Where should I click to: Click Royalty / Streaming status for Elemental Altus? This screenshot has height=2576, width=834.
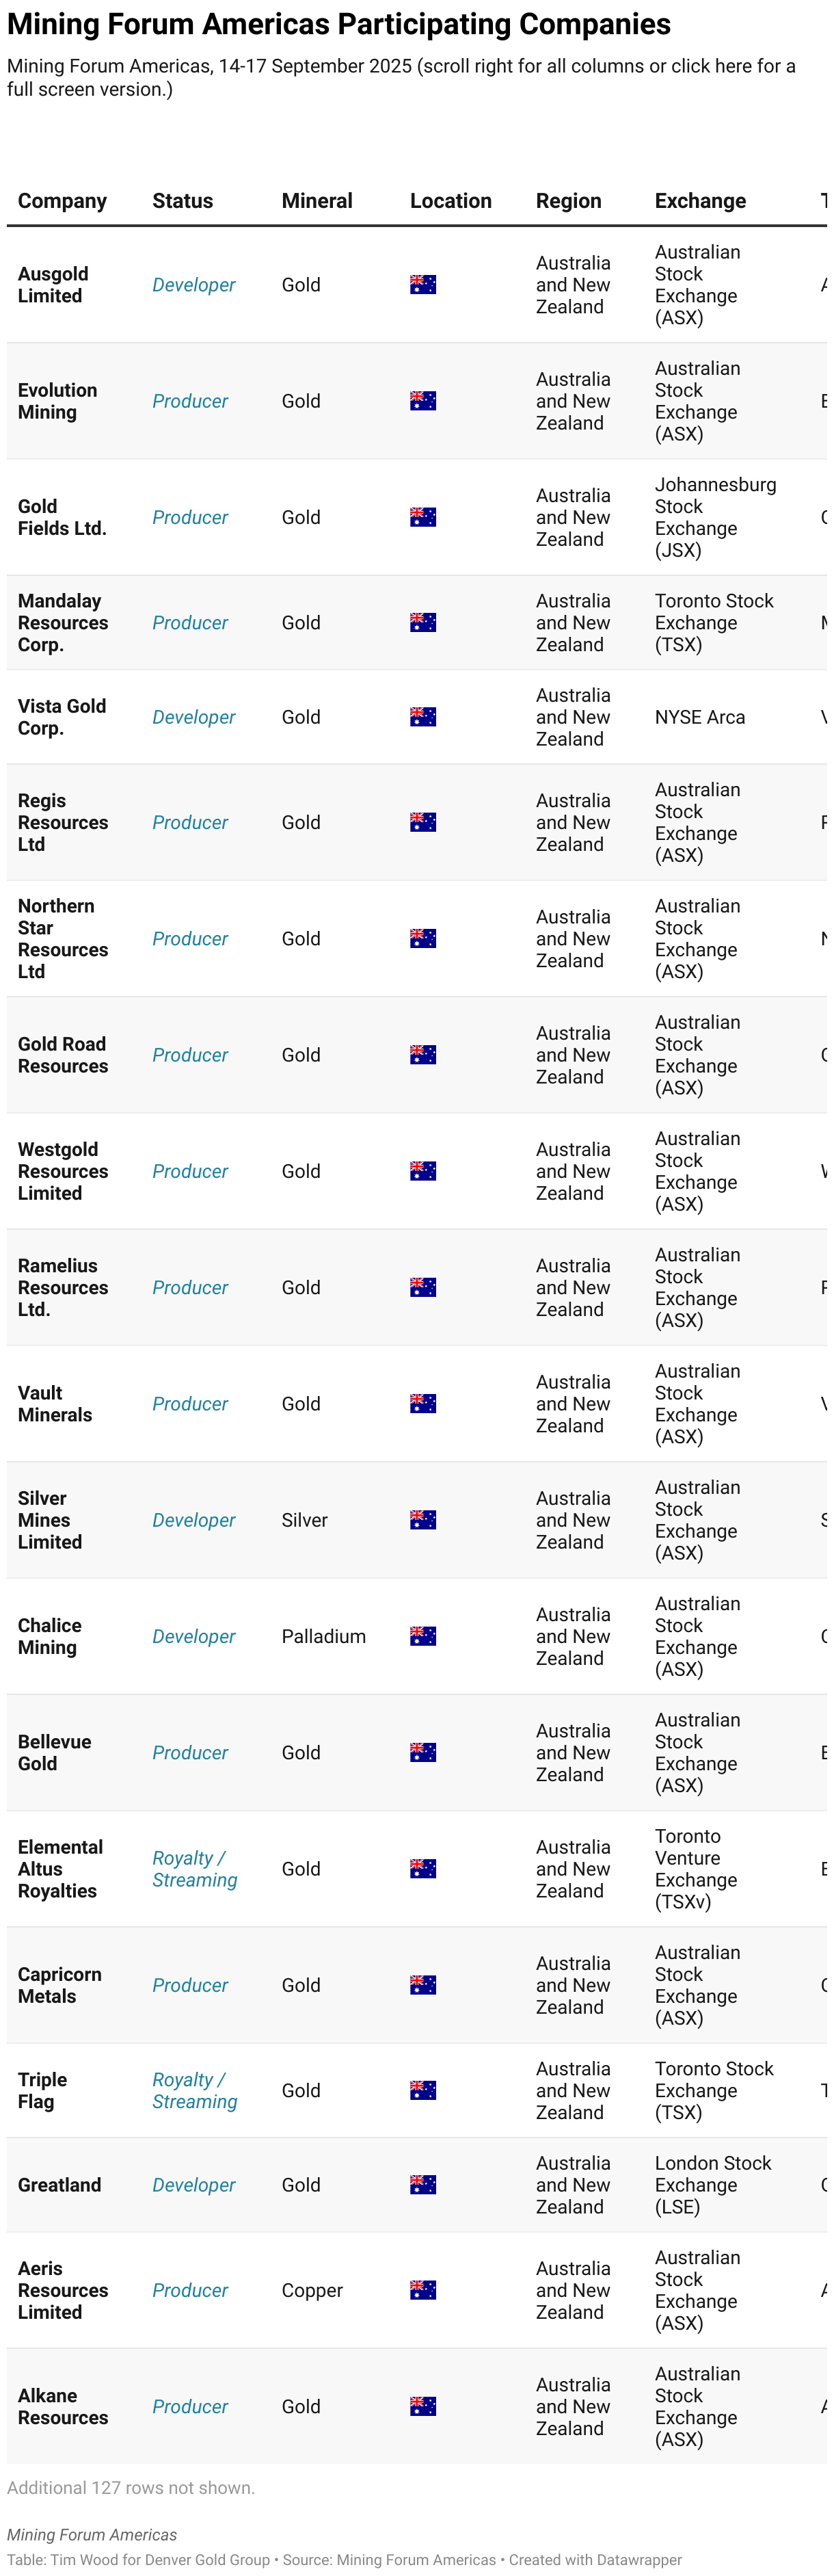[194, 1869]
